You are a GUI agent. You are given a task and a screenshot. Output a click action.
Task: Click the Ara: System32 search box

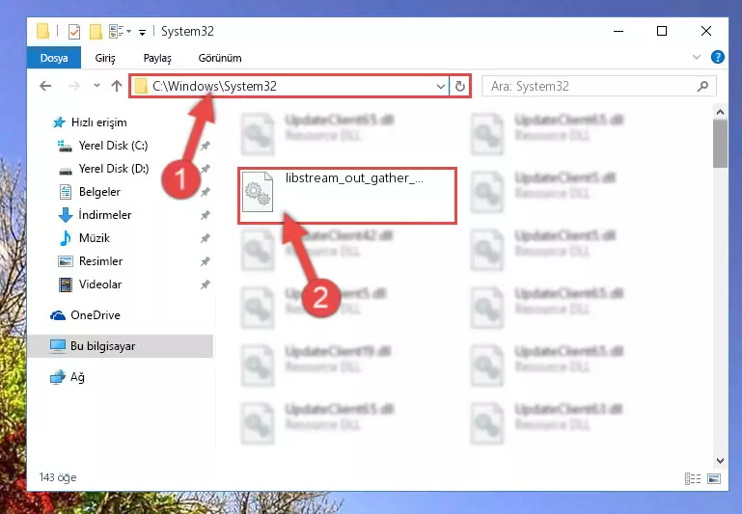click(598, 86)
